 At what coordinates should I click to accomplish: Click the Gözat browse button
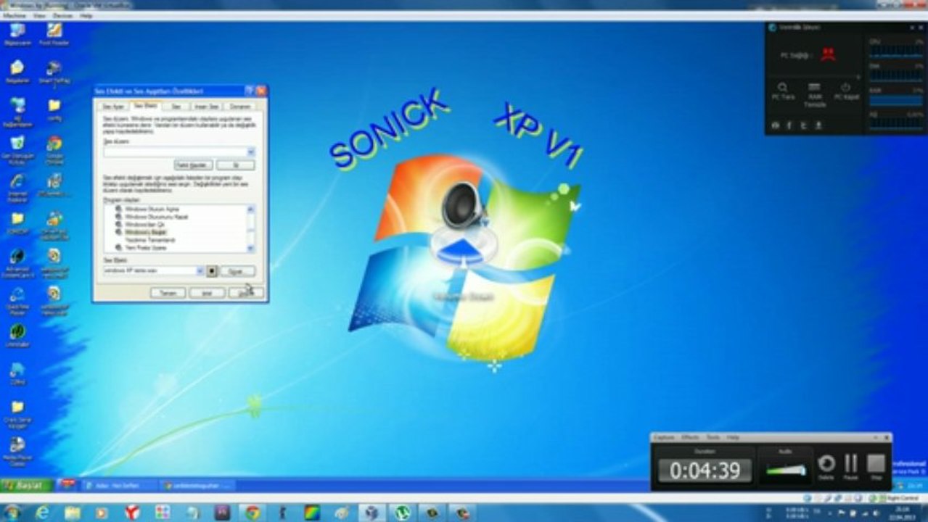[x=237, y=270]
